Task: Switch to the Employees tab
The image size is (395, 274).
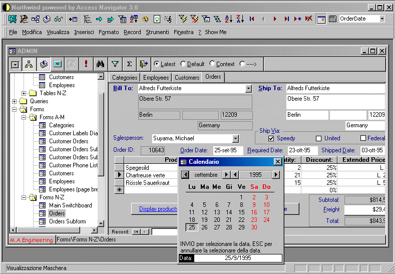Action: (156, 78)
